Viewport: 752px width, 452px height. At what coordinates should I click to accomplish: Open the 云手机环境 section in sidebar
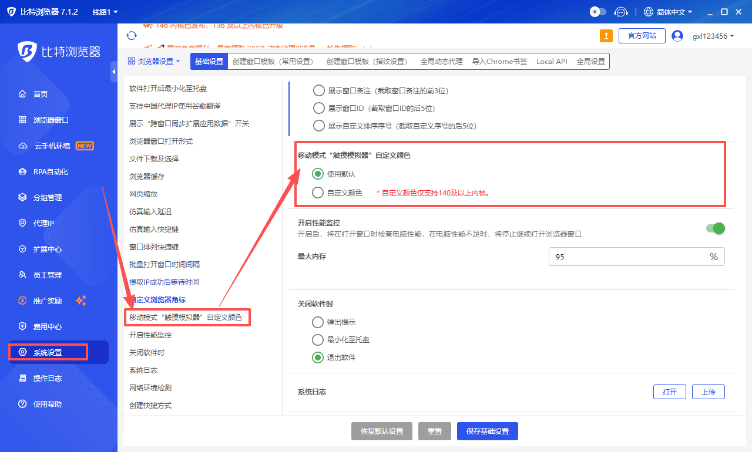[x=53, y=146]
